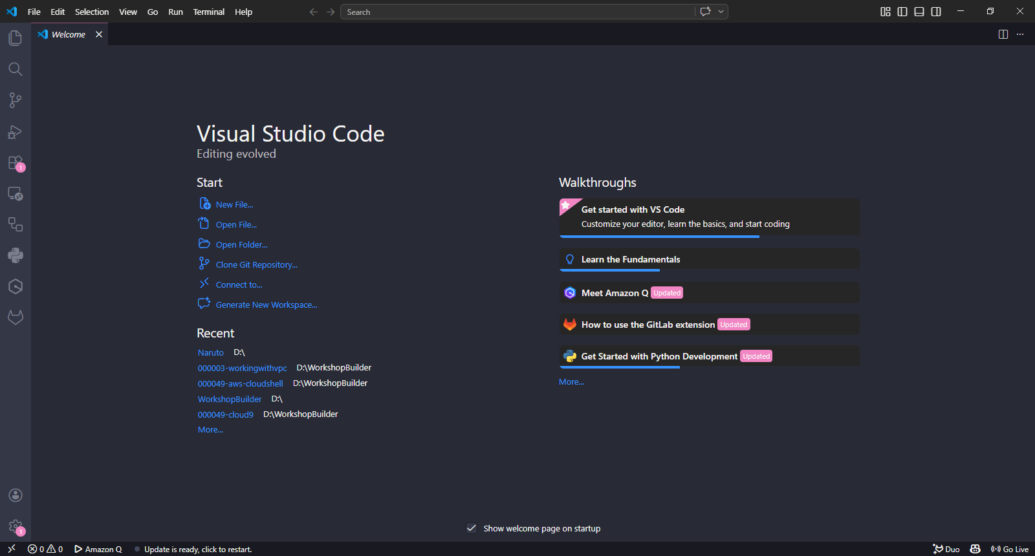Open How to use the GitLab extension
Image resolution: width=1035 pixels, height=556 pixels.
click(x=709, y=325)
